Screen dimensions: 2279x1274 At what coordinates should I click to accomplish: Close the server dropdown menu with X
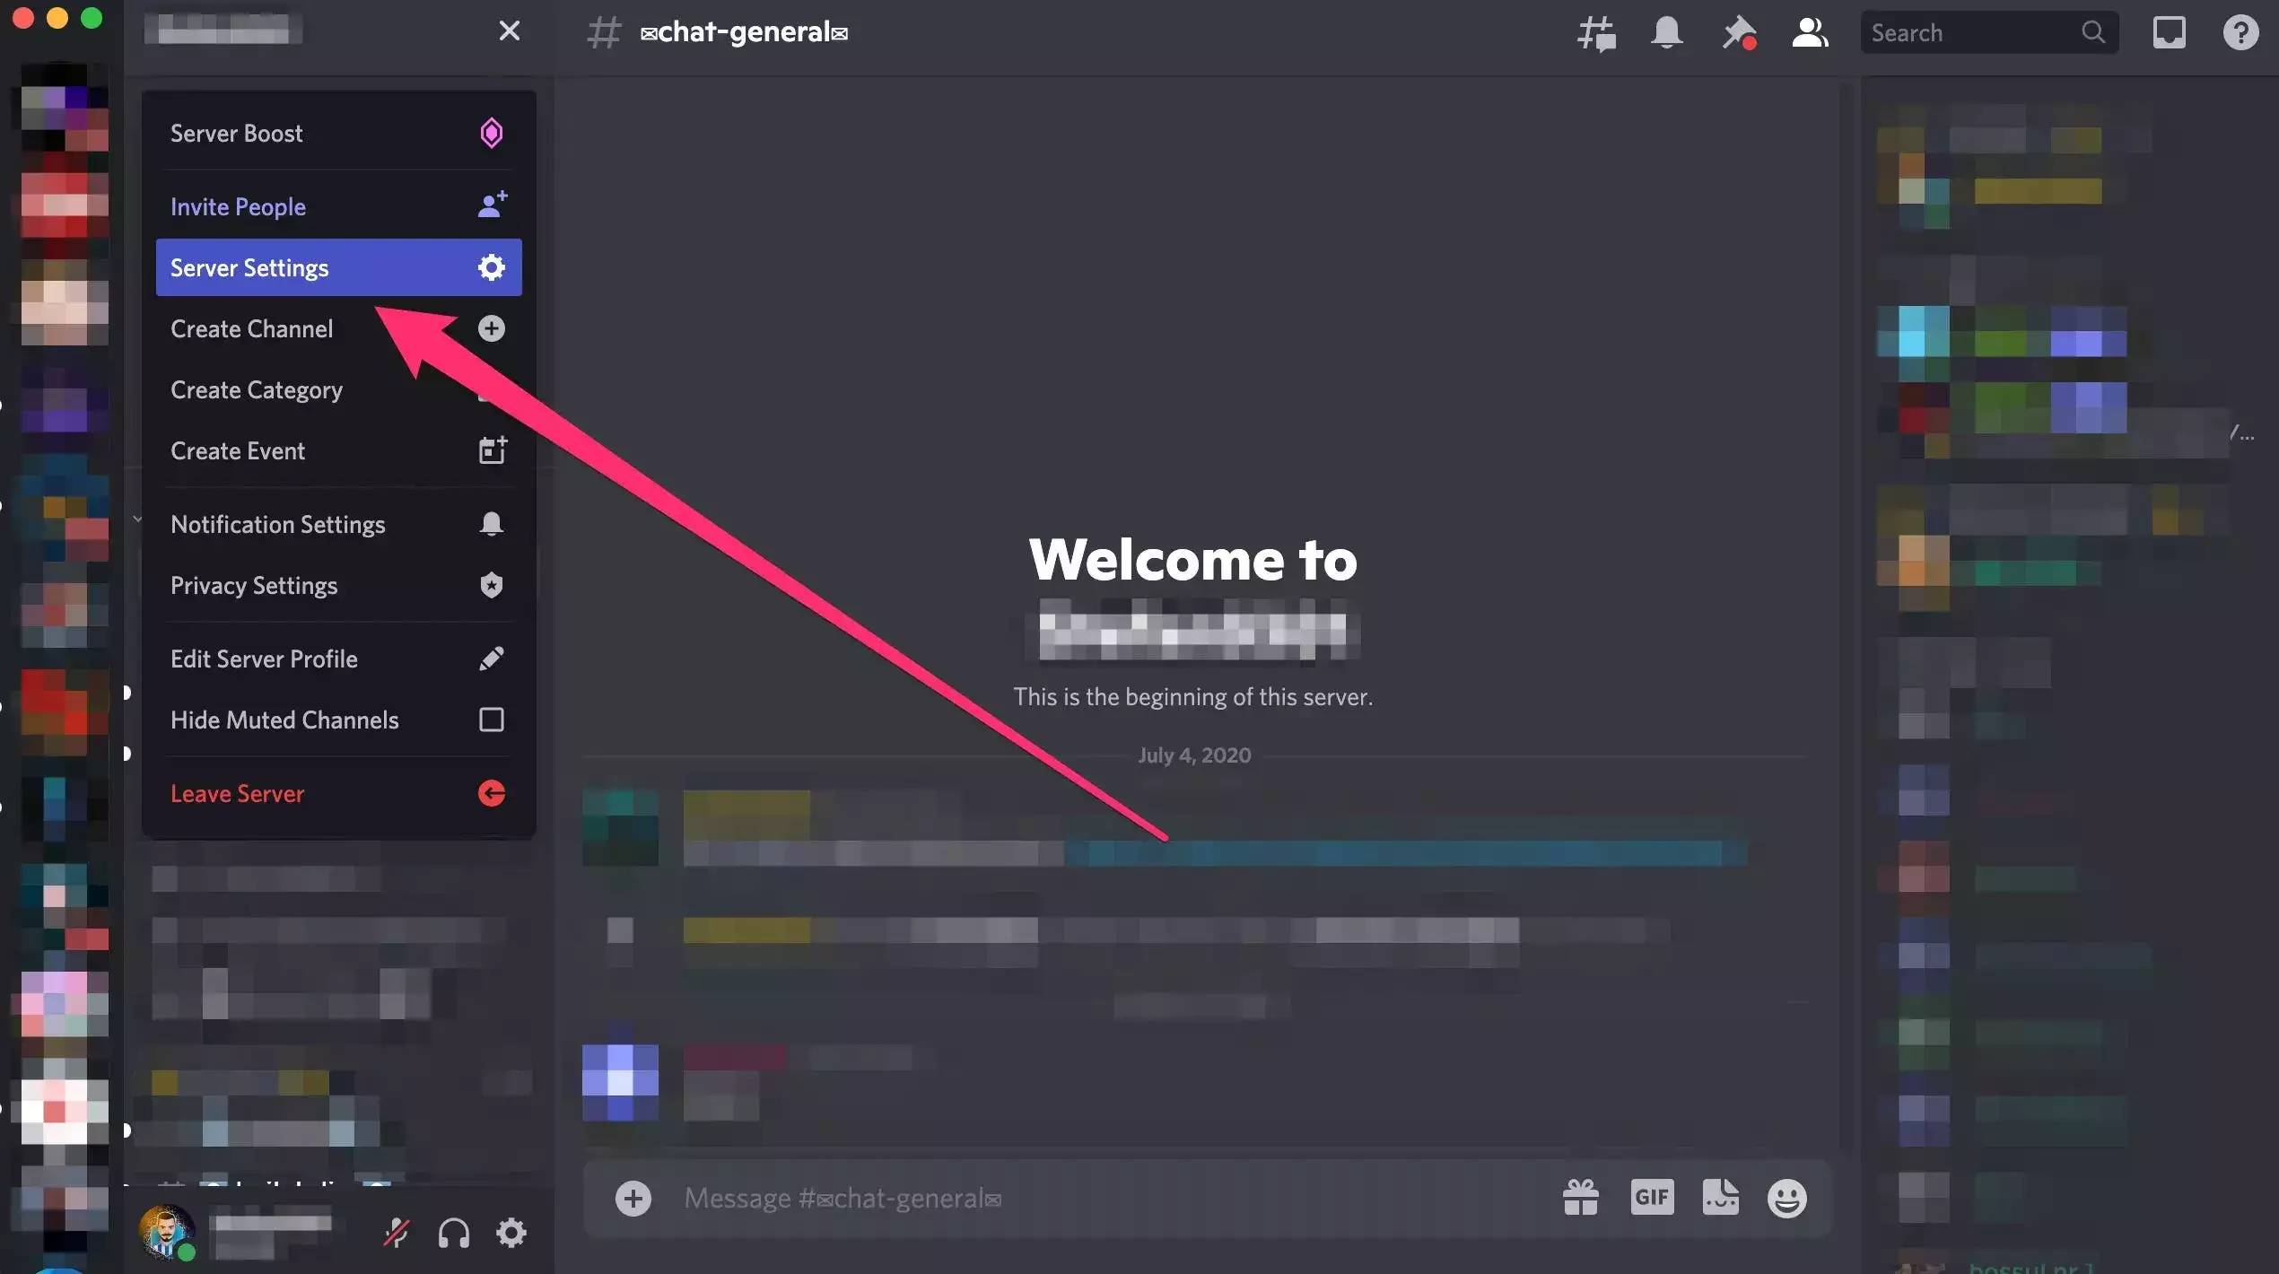click(509, 31)
